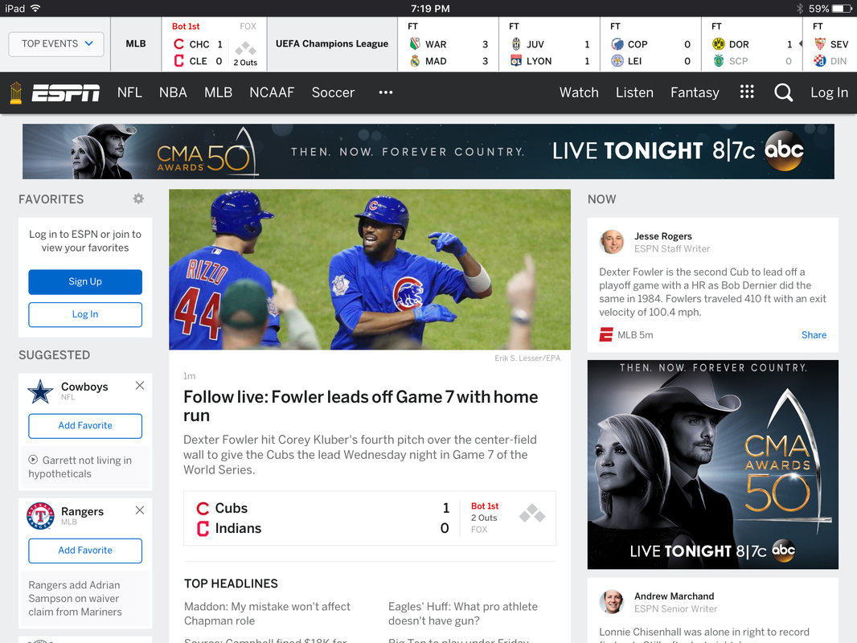Click the Rangers team logo

click(x=40, y=516)
